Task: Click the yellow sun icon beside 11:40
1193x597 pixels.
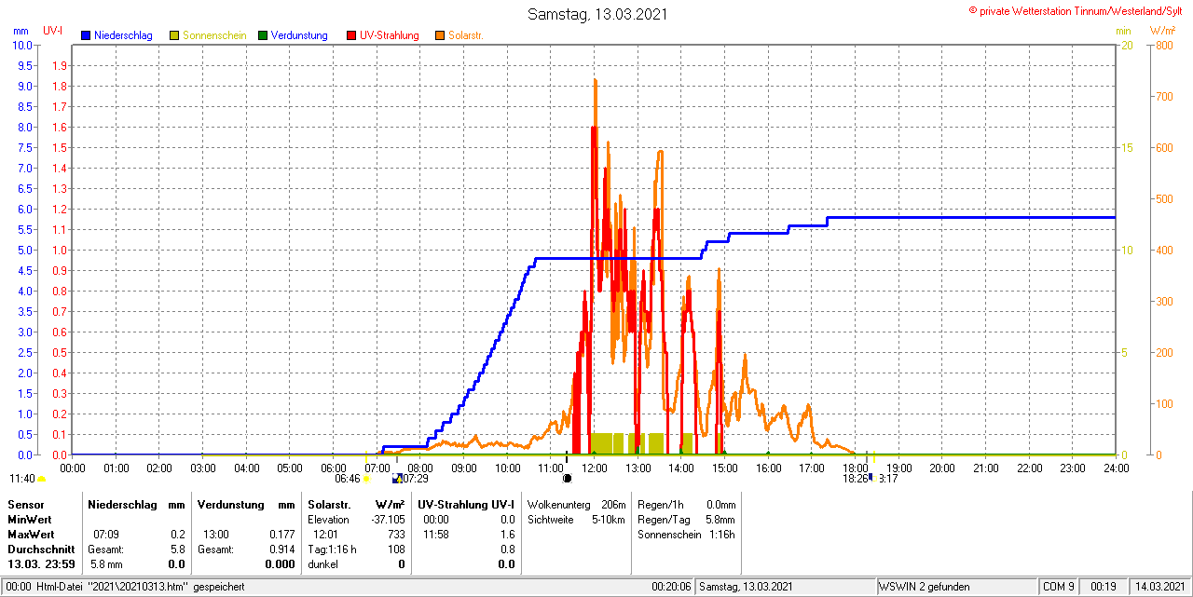Action: (41, 479)
